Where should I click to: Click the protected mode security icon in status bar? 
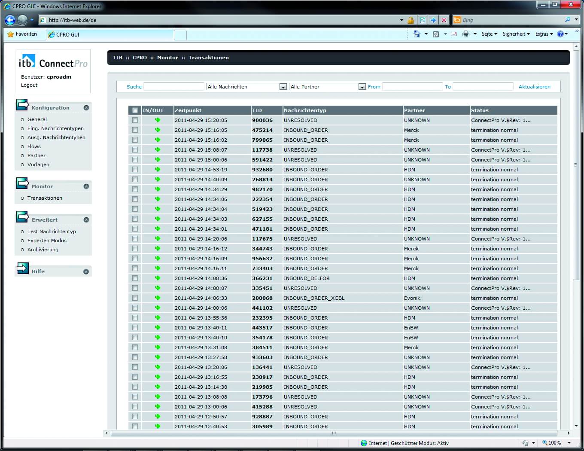(525, 443)
